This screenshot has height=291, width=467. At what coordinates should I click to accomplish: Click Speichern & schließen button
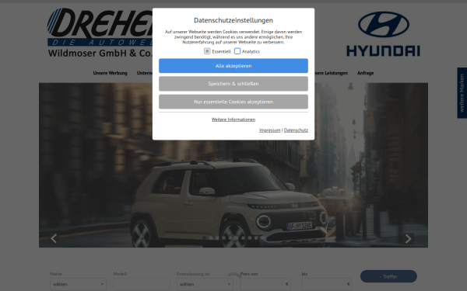(x=233, y=84)
